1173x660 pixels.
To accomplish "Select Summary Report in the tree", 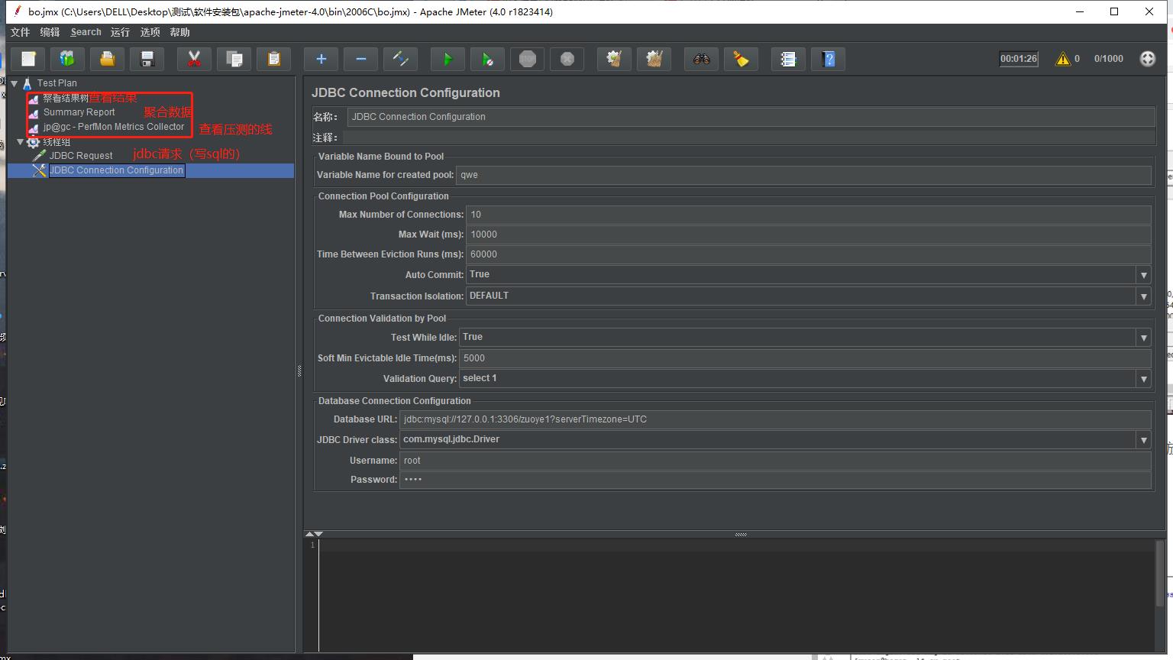I will [x=79, y=112].
